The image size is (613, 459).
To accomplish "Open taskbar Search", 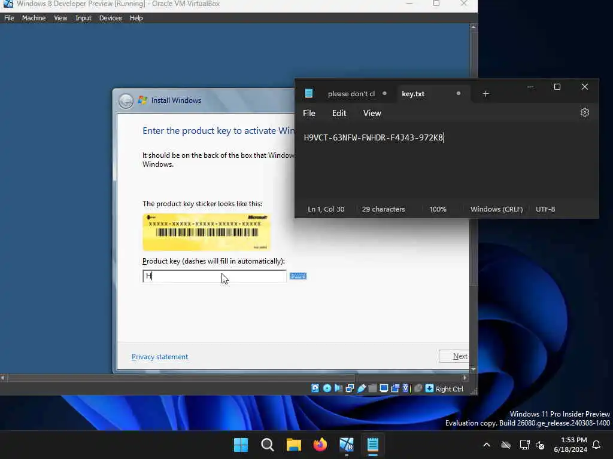I will 268,445.
